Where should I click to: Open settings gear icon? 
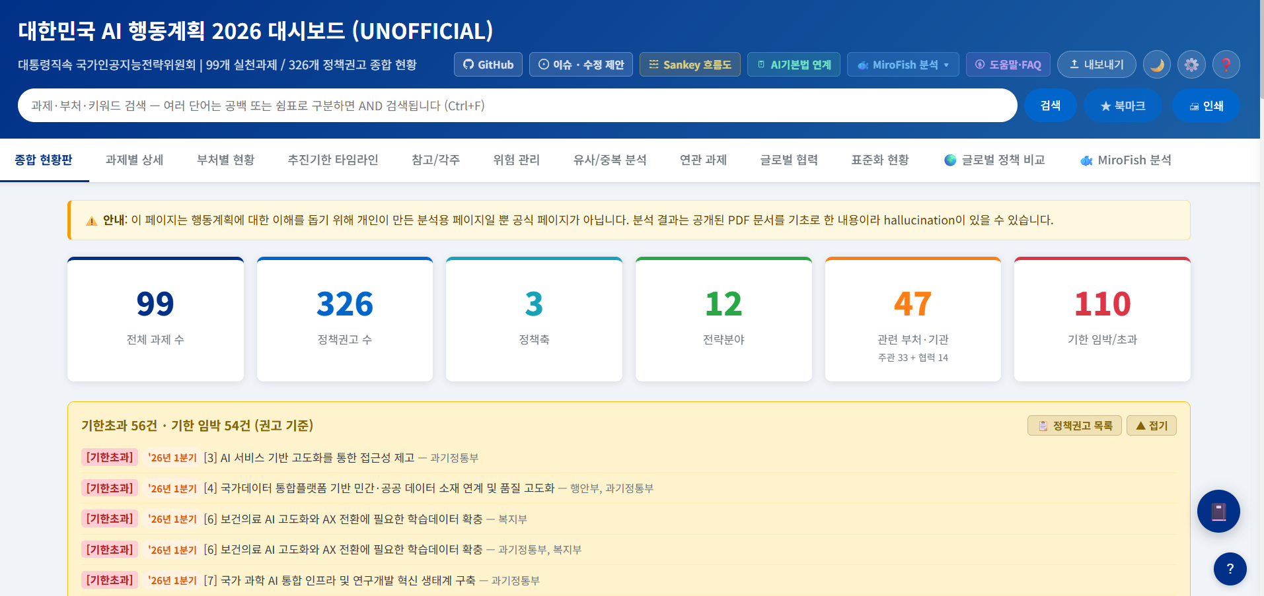[x=1191, y=65]
